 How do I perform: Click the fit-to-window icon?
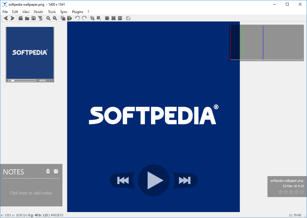click(114, 18)
